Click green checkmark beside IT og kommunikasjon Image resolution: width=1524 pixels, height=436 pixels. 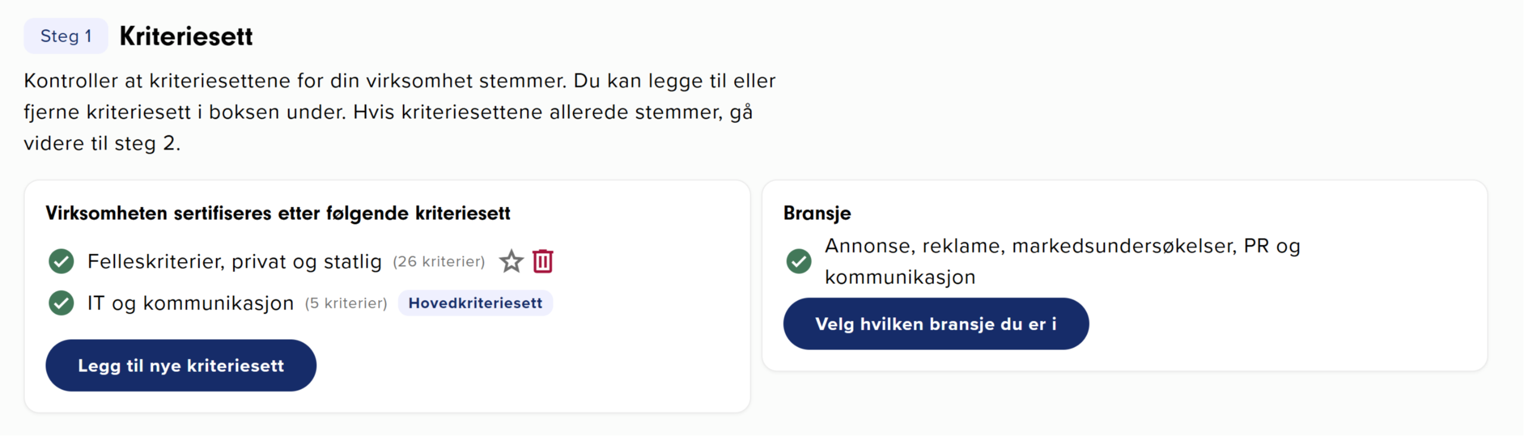pyautogui.click(x=61, y=303)
